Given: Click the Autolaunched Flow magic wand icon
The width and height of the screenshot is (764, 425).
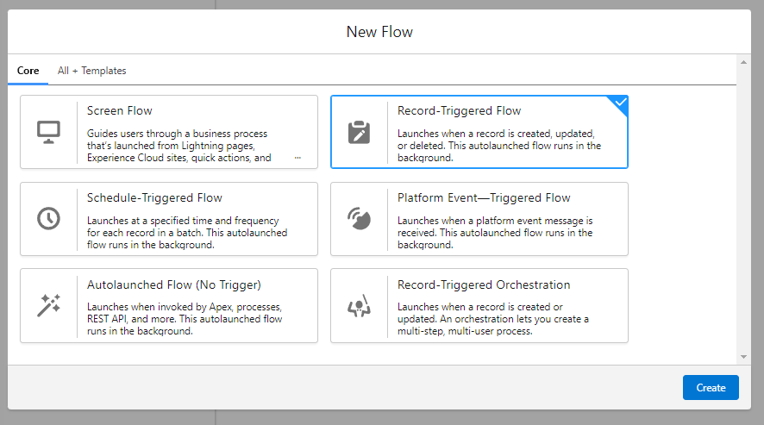Looking at the screenshot, I should 48,305.
